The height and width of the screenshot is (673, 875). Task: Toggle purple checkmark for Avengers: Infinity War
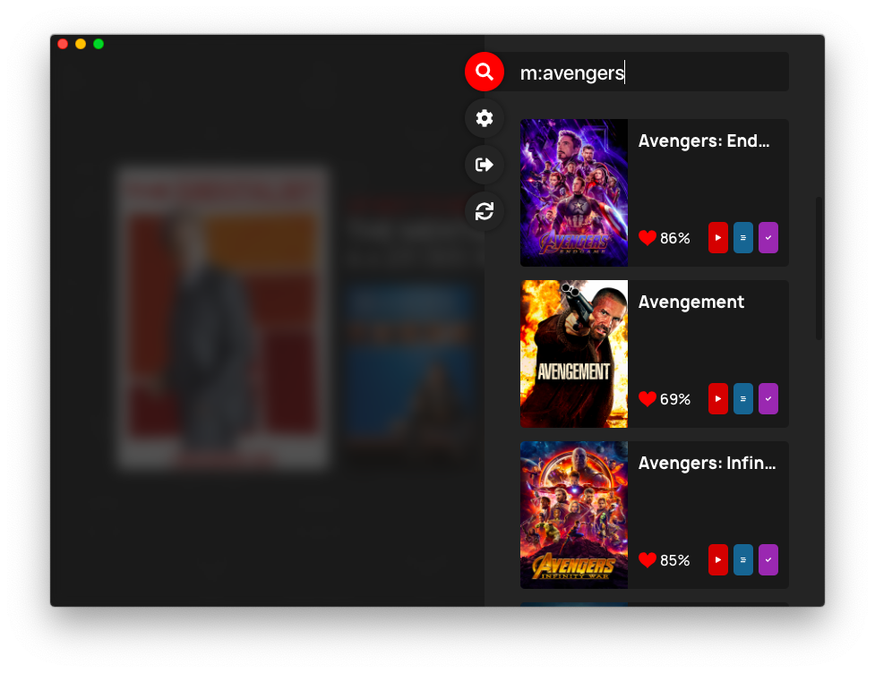pyautogui.click(x=768, y=560)
